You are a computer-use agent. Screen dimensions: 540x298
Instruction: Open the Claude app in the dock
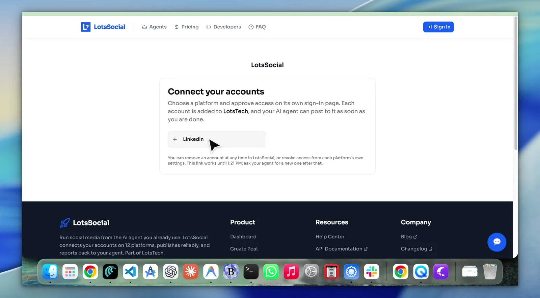point(191,272)
